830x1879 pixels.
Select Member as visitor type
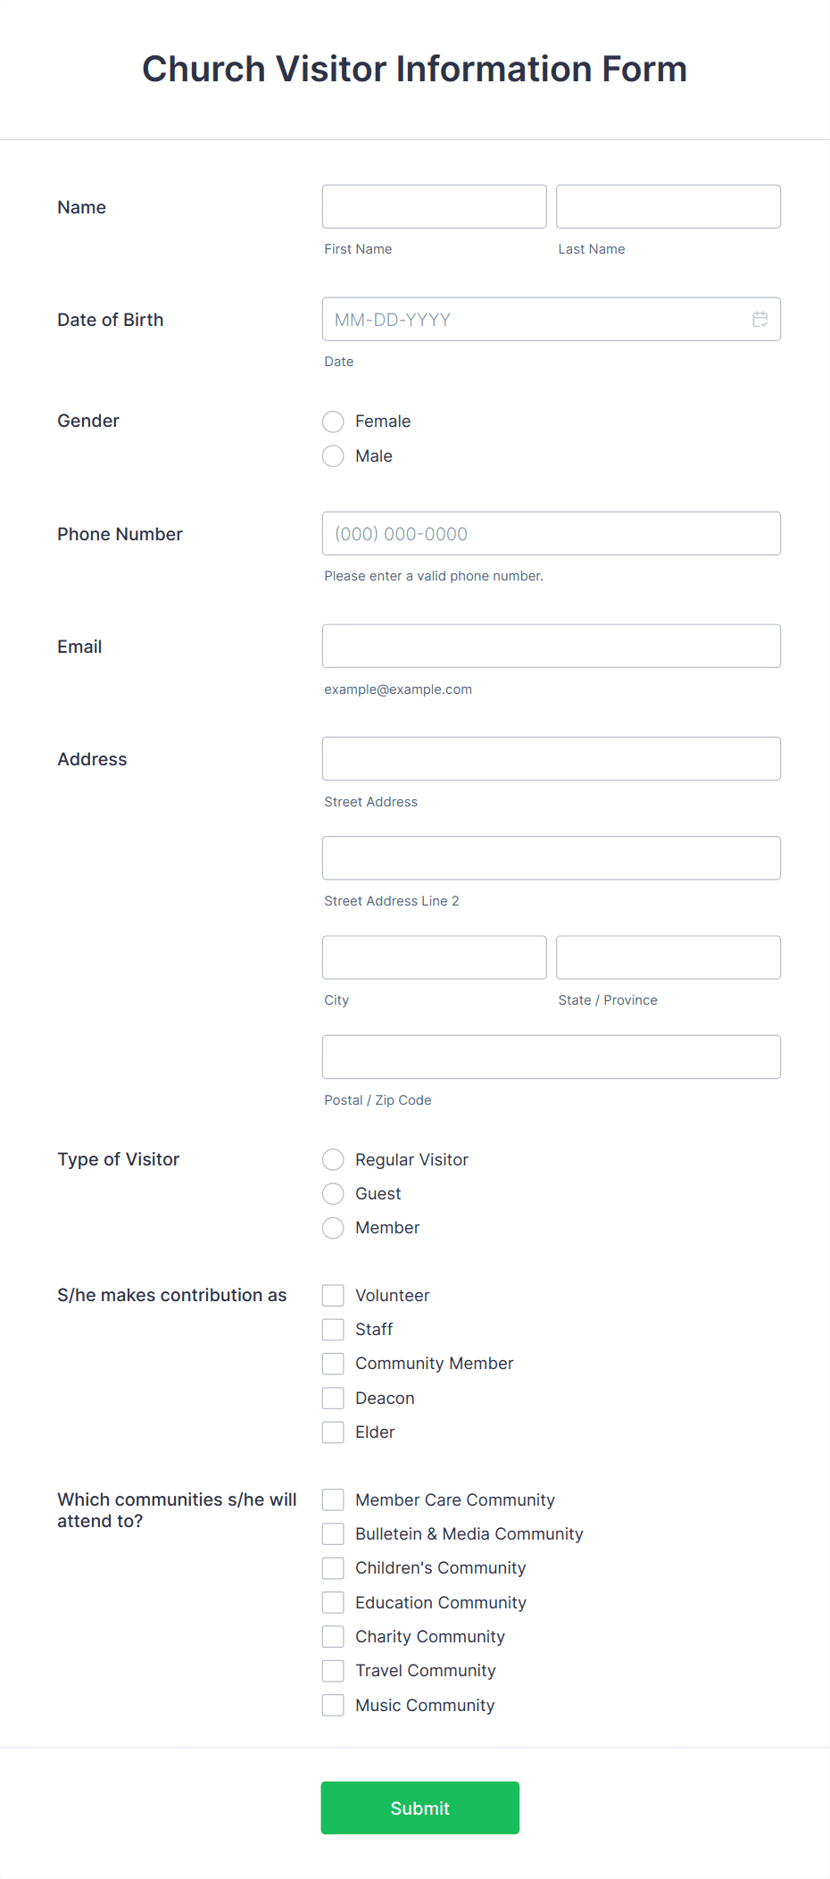(333, 1227)
